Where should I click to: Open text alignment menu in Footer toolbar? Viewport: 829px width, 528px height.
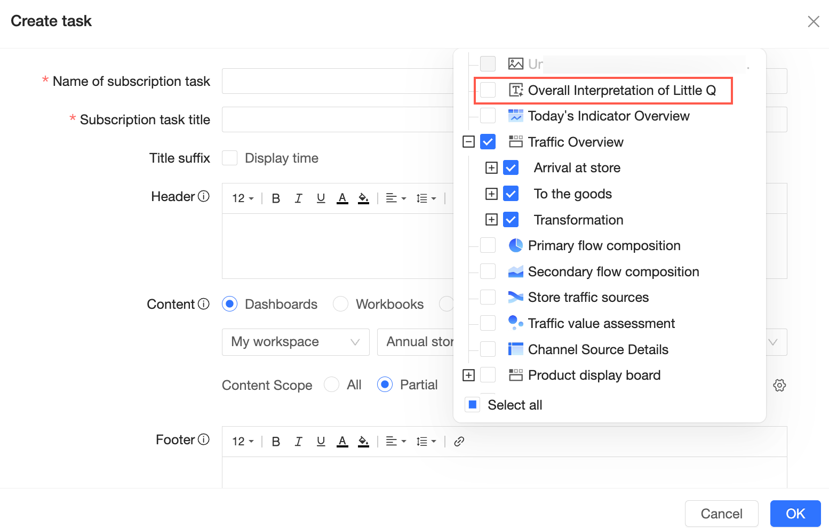pos(396,442)
